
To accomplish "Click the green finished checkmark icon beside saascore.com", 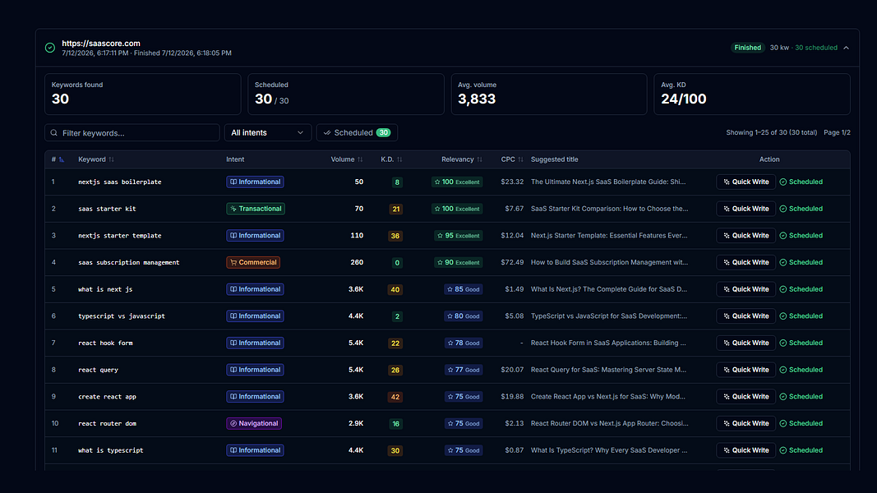I will pos(50,48).
